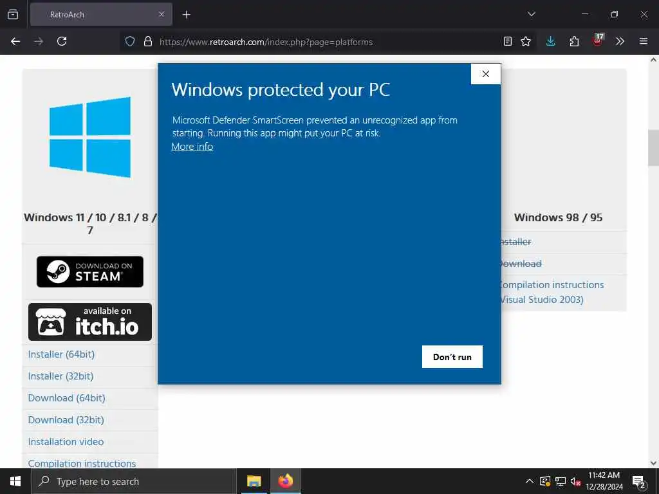Click the uBlock extension icon with badge 17
The image size is (659, 494).
click(598, 41)
